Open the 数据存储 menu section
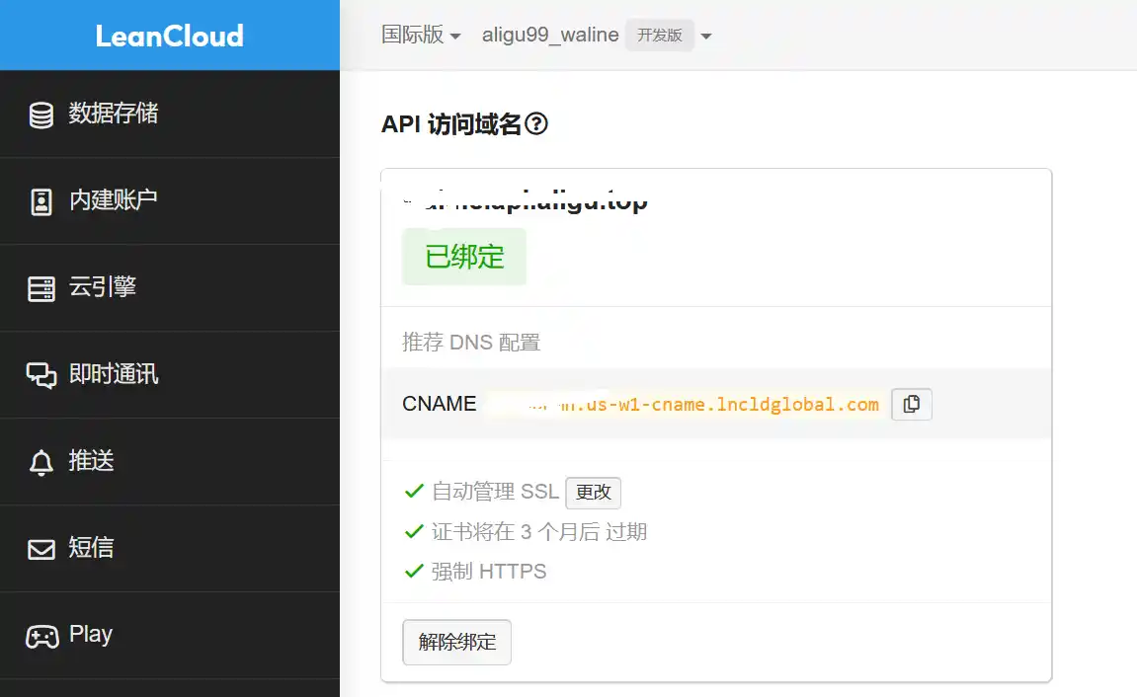This screenshot has width=1137, height=697. click(113, 114)
